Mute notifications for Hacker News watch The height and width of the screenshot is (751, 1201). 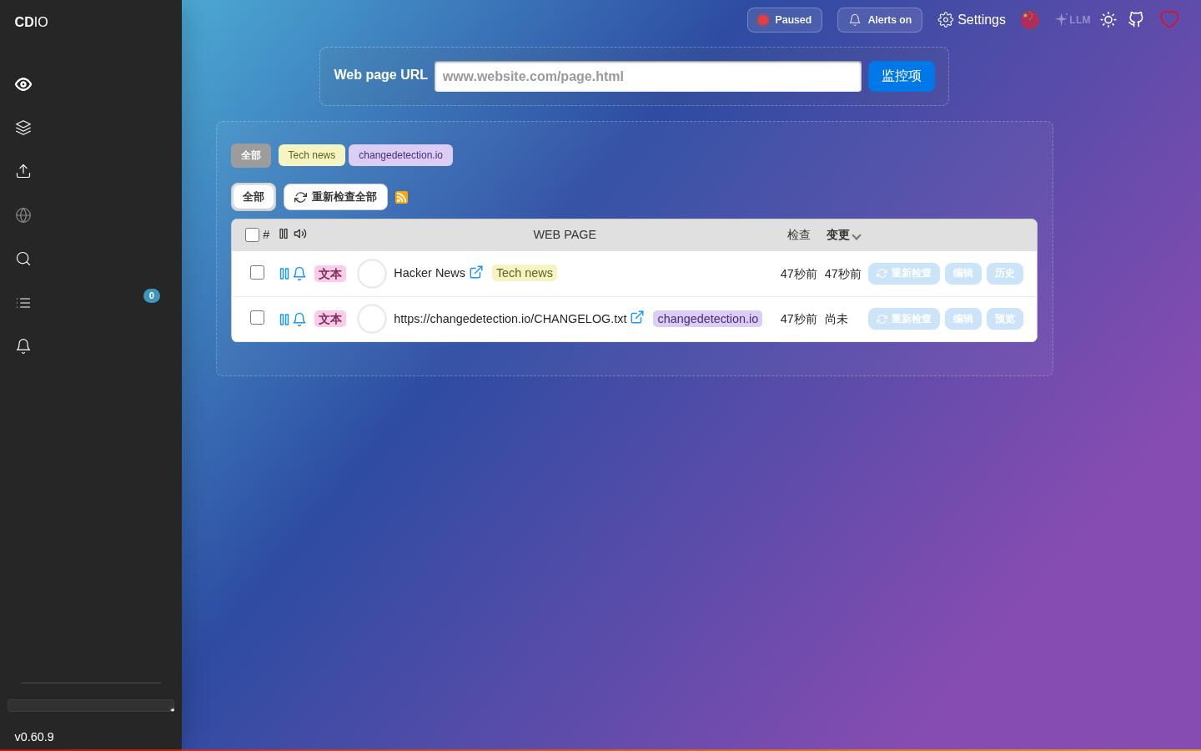299,274
